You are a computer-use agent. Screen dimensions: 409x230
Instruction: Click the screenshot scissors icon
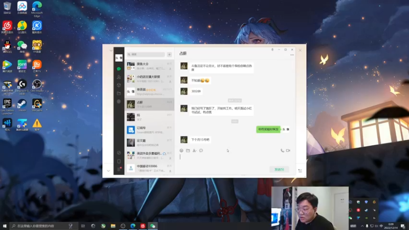pyautogui.click(x=194, y=150)
